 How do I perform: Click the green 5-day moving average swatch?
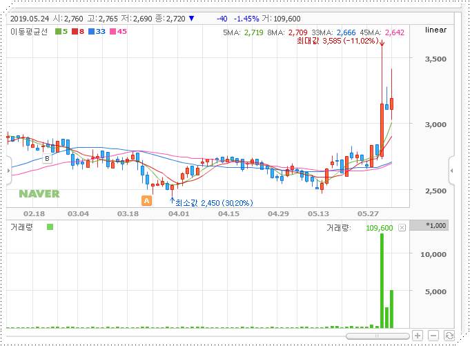(x=58, y=32)
